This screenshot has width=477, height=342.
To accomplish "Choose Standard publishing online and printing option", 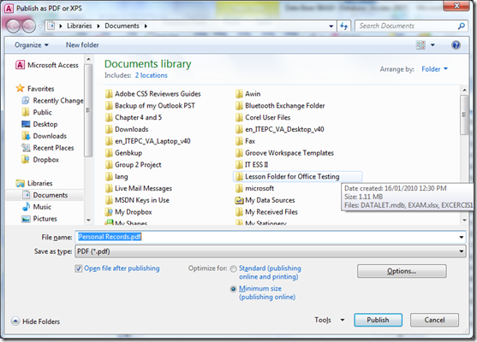I will [233, 268].
